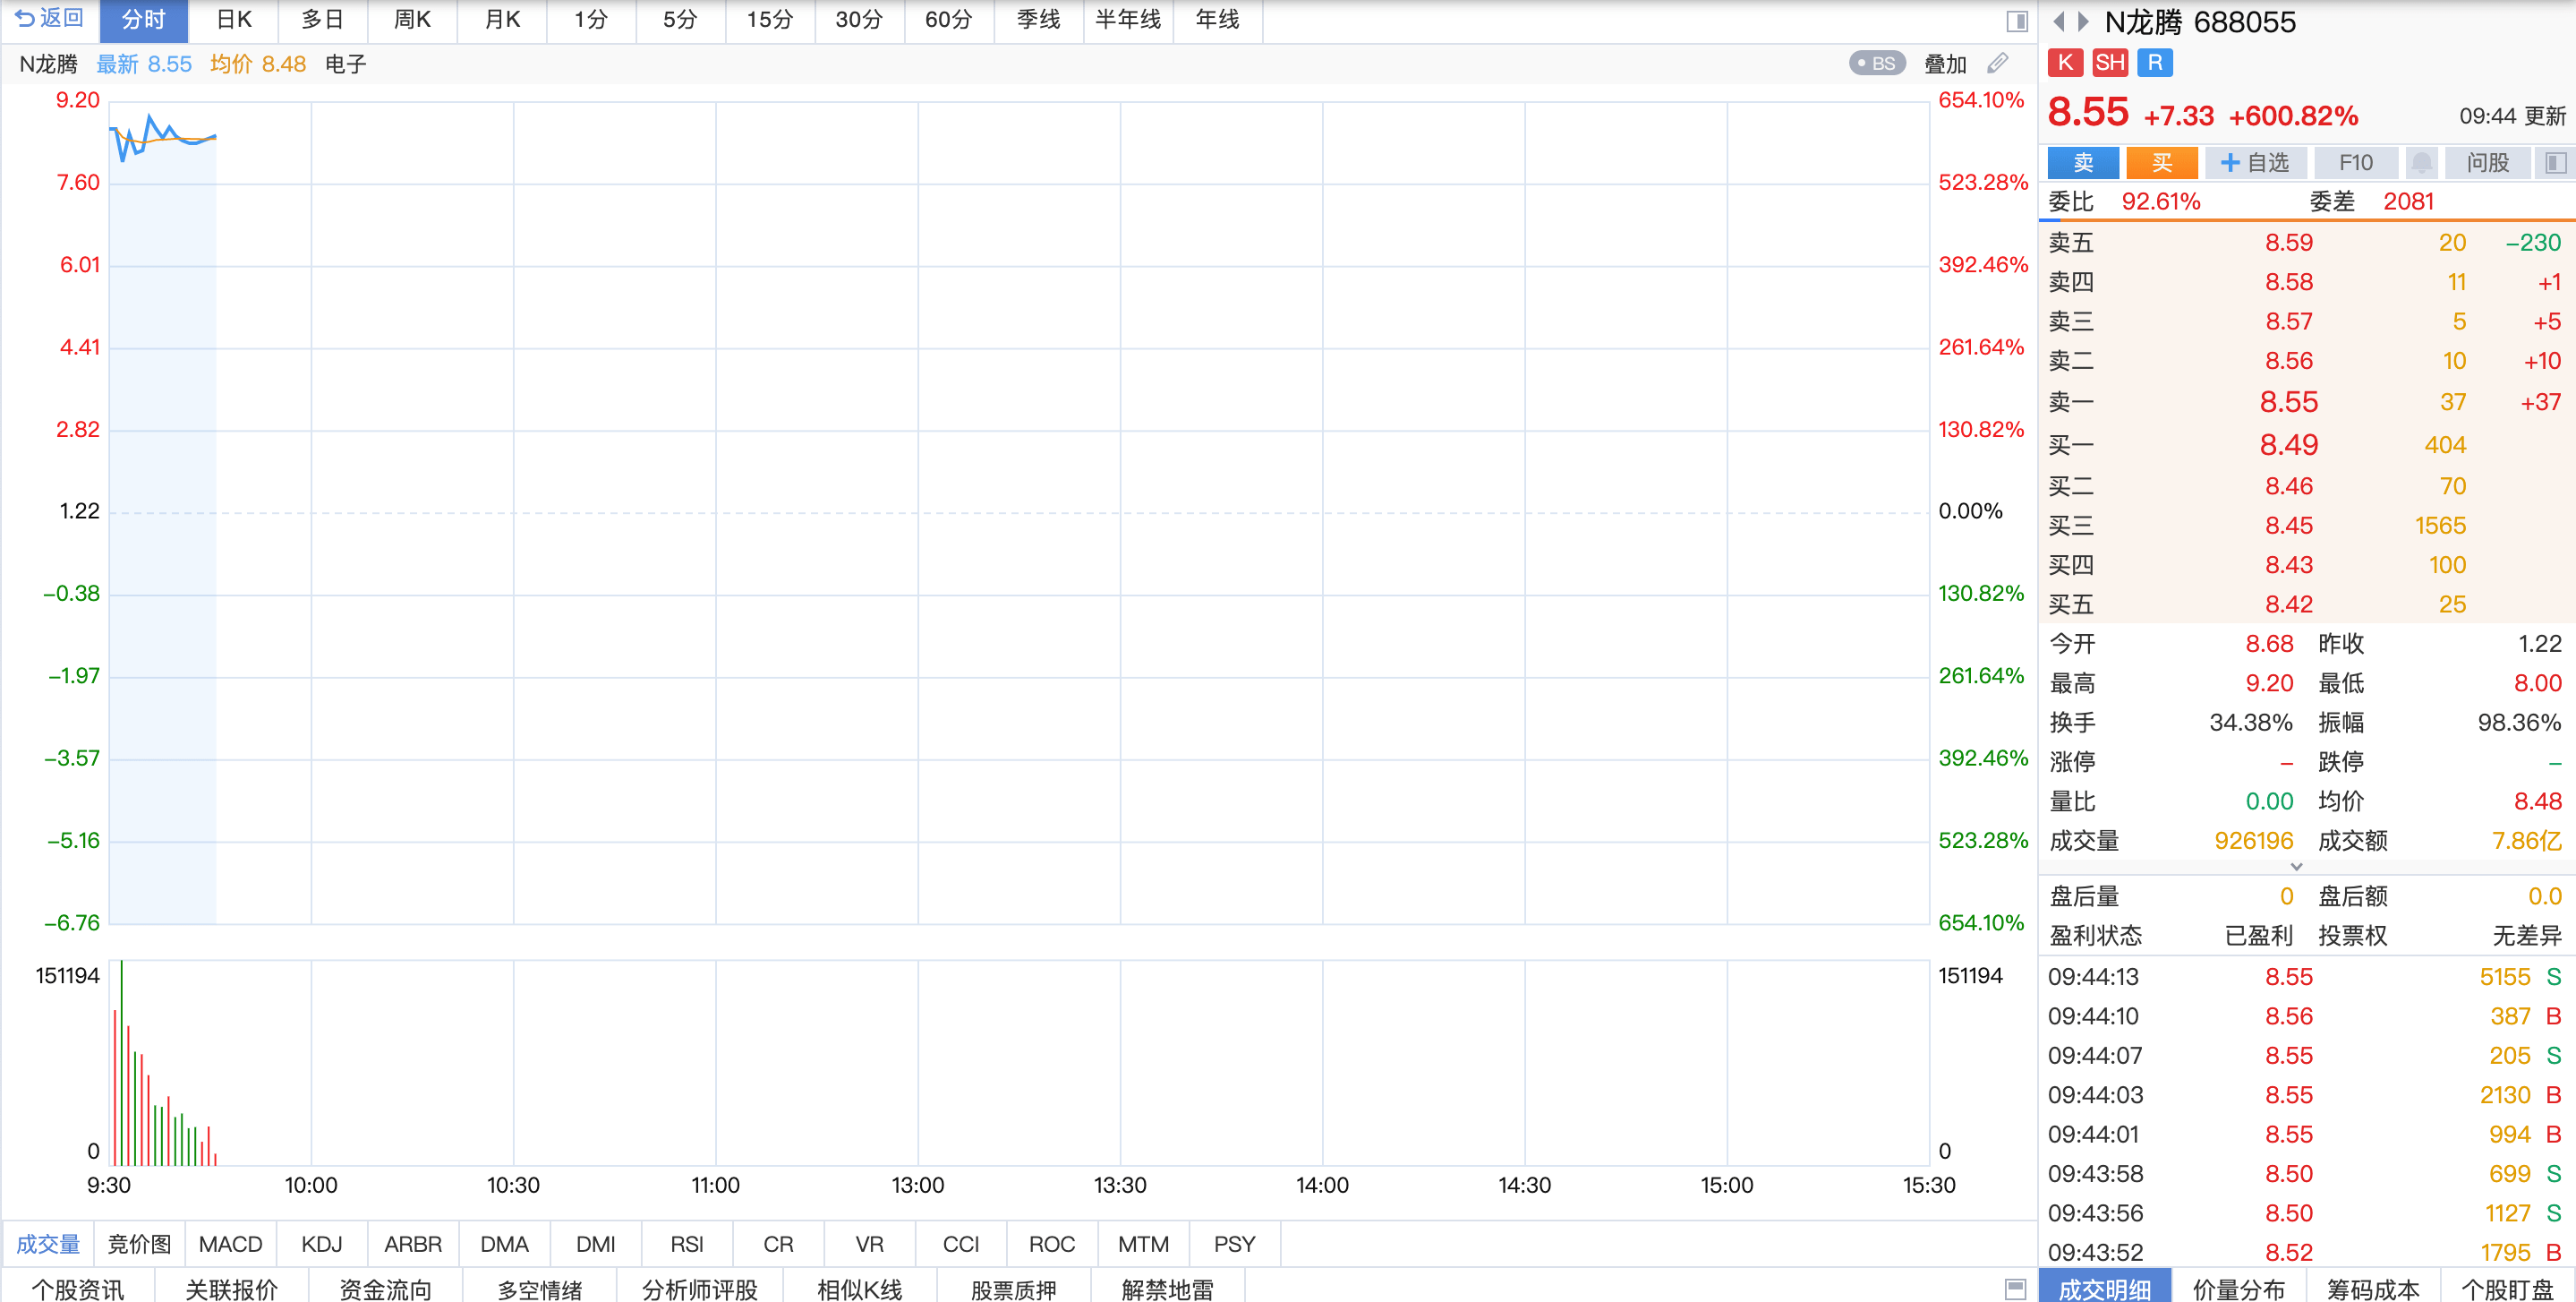Viewport: 2576px width, 1302px height.
Task: Switch to the 季线 quarterly tab
Action: [x=1039, y=20]
